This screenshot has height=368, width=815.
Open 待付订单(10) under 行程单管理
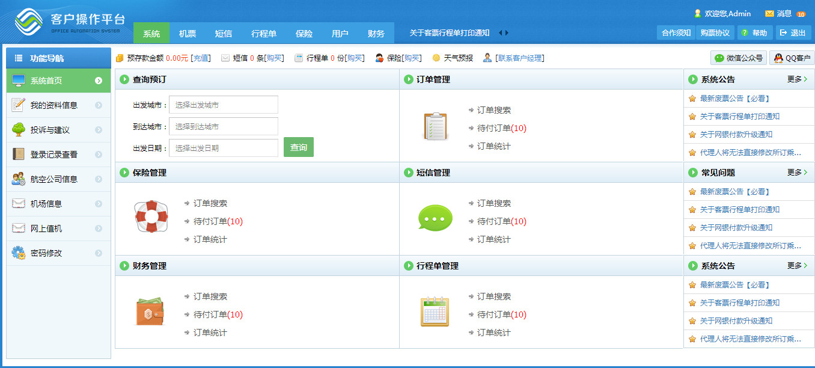click(502, 314)
